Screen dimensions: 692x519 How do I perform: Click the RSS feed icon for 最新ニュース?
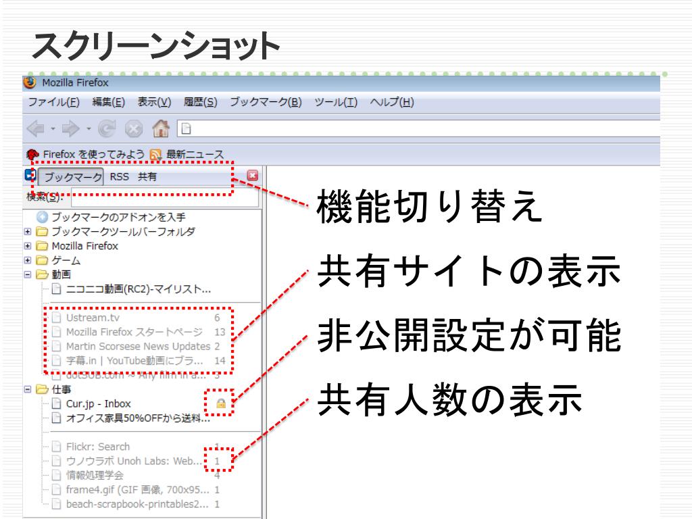pyautogui.click(x=156, y=155)
